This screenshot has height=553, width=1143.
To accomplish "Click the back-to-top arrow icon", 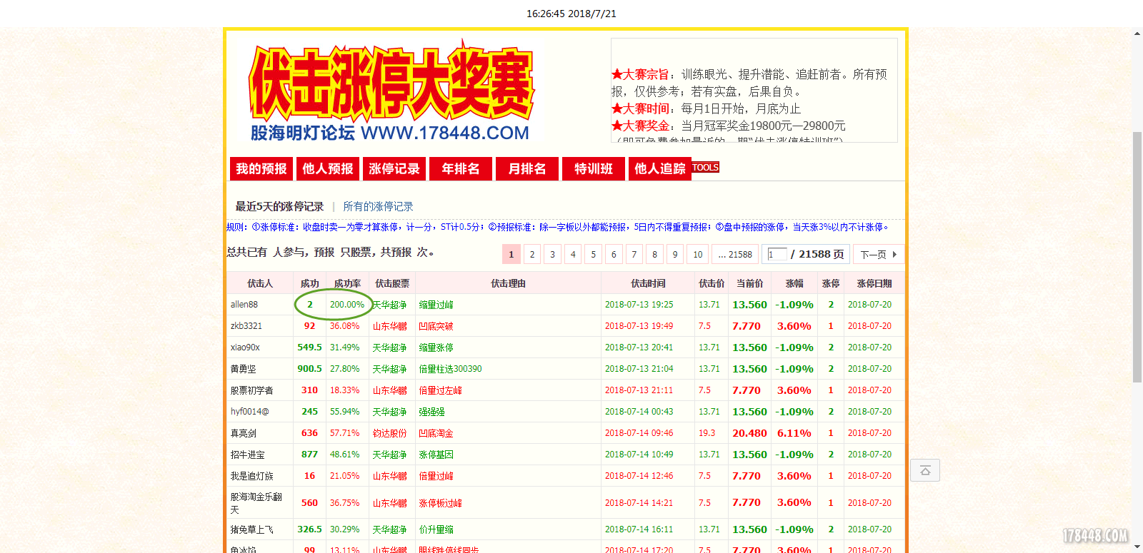I will [x=925, y=470].
